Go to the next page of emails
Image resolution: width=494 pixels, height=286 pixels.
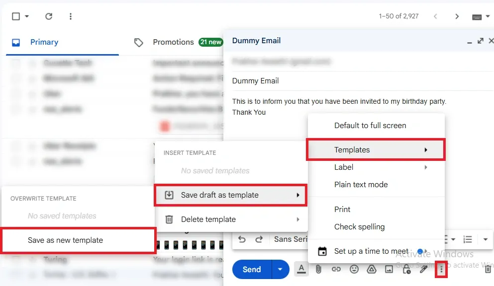(457, 16)
